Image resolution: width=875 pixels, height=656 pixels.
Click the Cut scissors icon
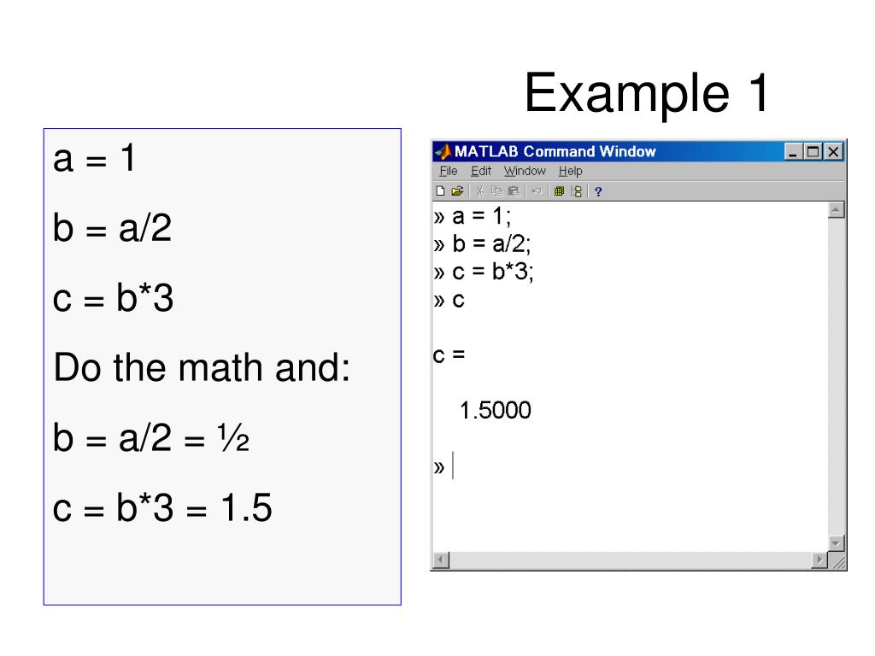tap(479, 191)
